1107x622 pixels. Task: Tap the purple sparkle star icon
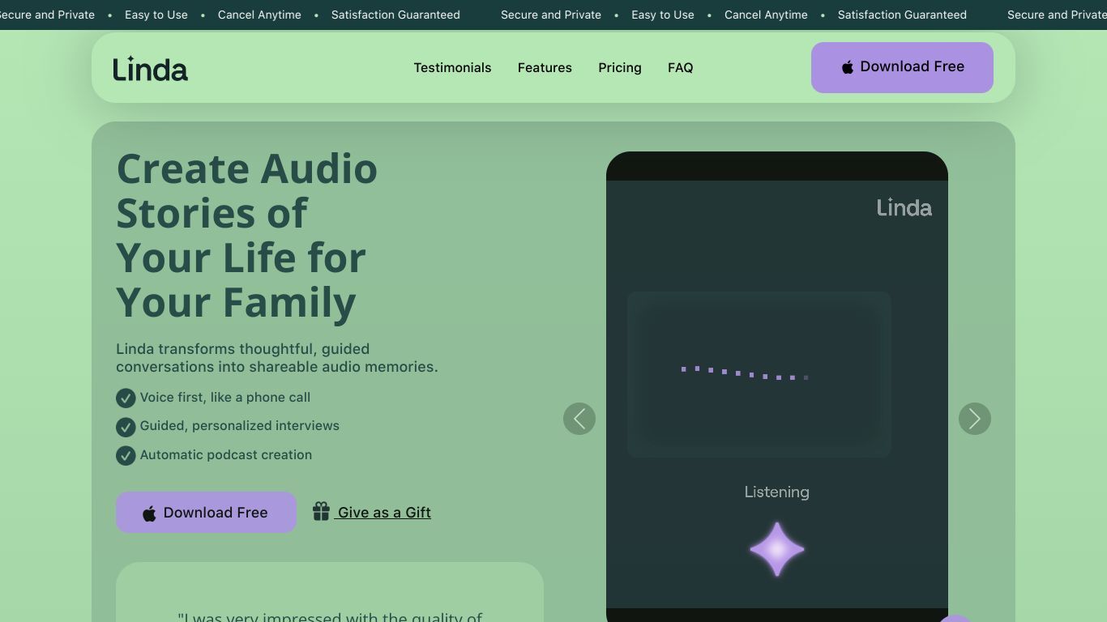coord(777,549)
